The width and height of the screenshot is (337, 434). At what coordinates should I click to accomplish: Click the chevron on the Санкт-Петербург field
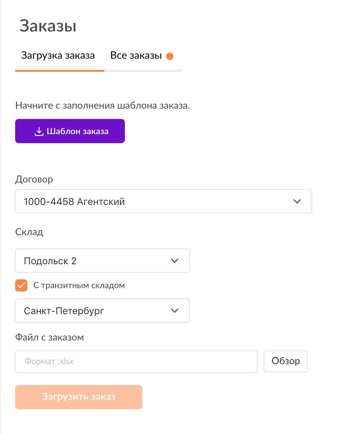coord(175,310)
